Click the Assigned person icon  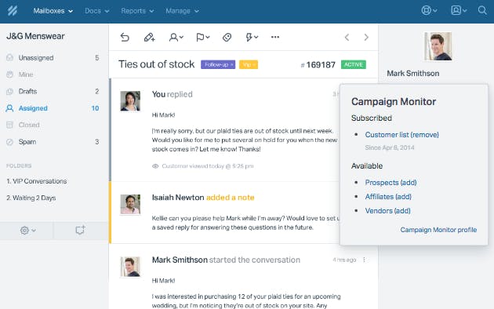click(x=9, y=108)
